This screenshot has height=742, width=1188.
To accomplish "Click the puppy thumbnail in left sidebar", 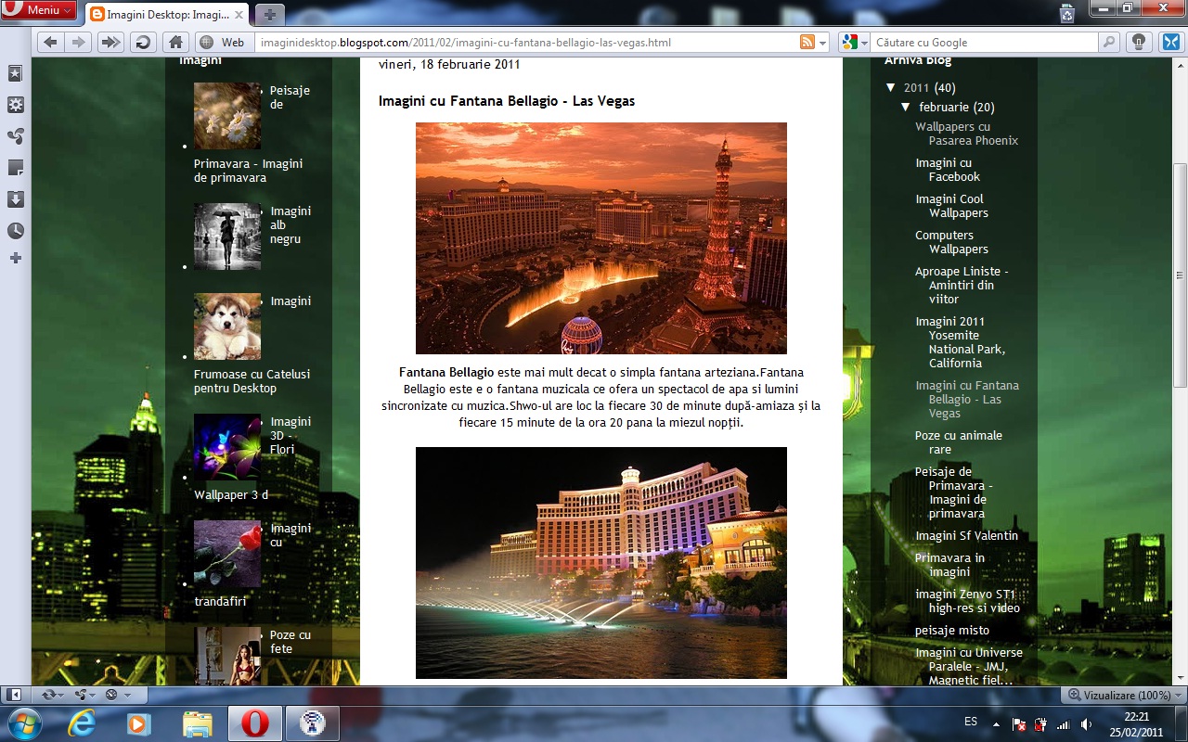I will 227,326.
